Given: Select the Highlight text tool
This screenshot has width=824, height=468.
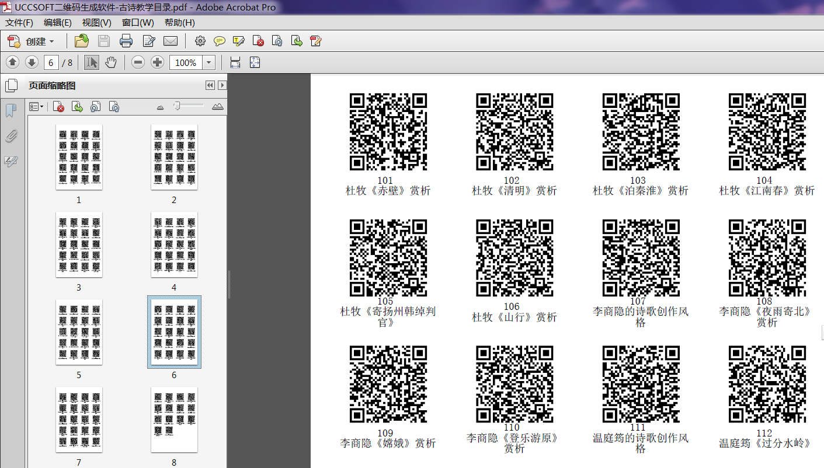Looking at the screenshot, I should (x=238, y=41).
